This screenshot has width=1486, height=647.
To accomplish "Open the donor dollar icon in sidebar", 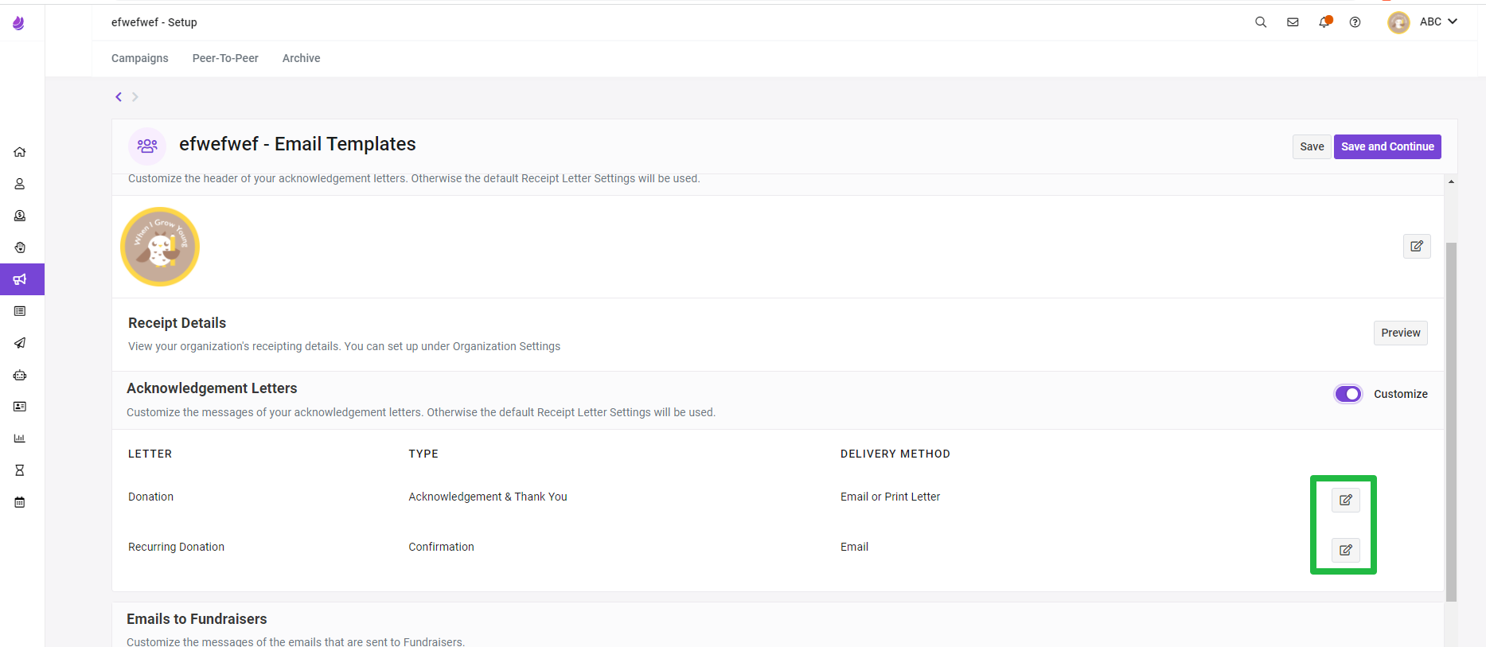I will coord(20,216).
